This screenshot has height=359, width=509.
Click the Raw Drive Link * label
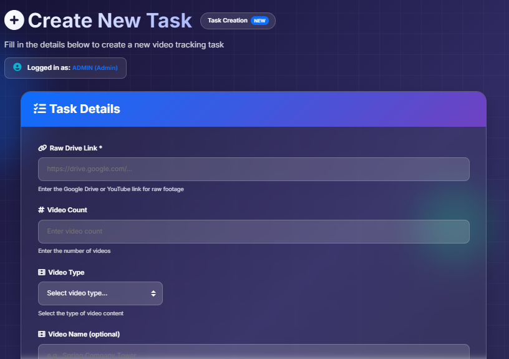click(76, 148)
